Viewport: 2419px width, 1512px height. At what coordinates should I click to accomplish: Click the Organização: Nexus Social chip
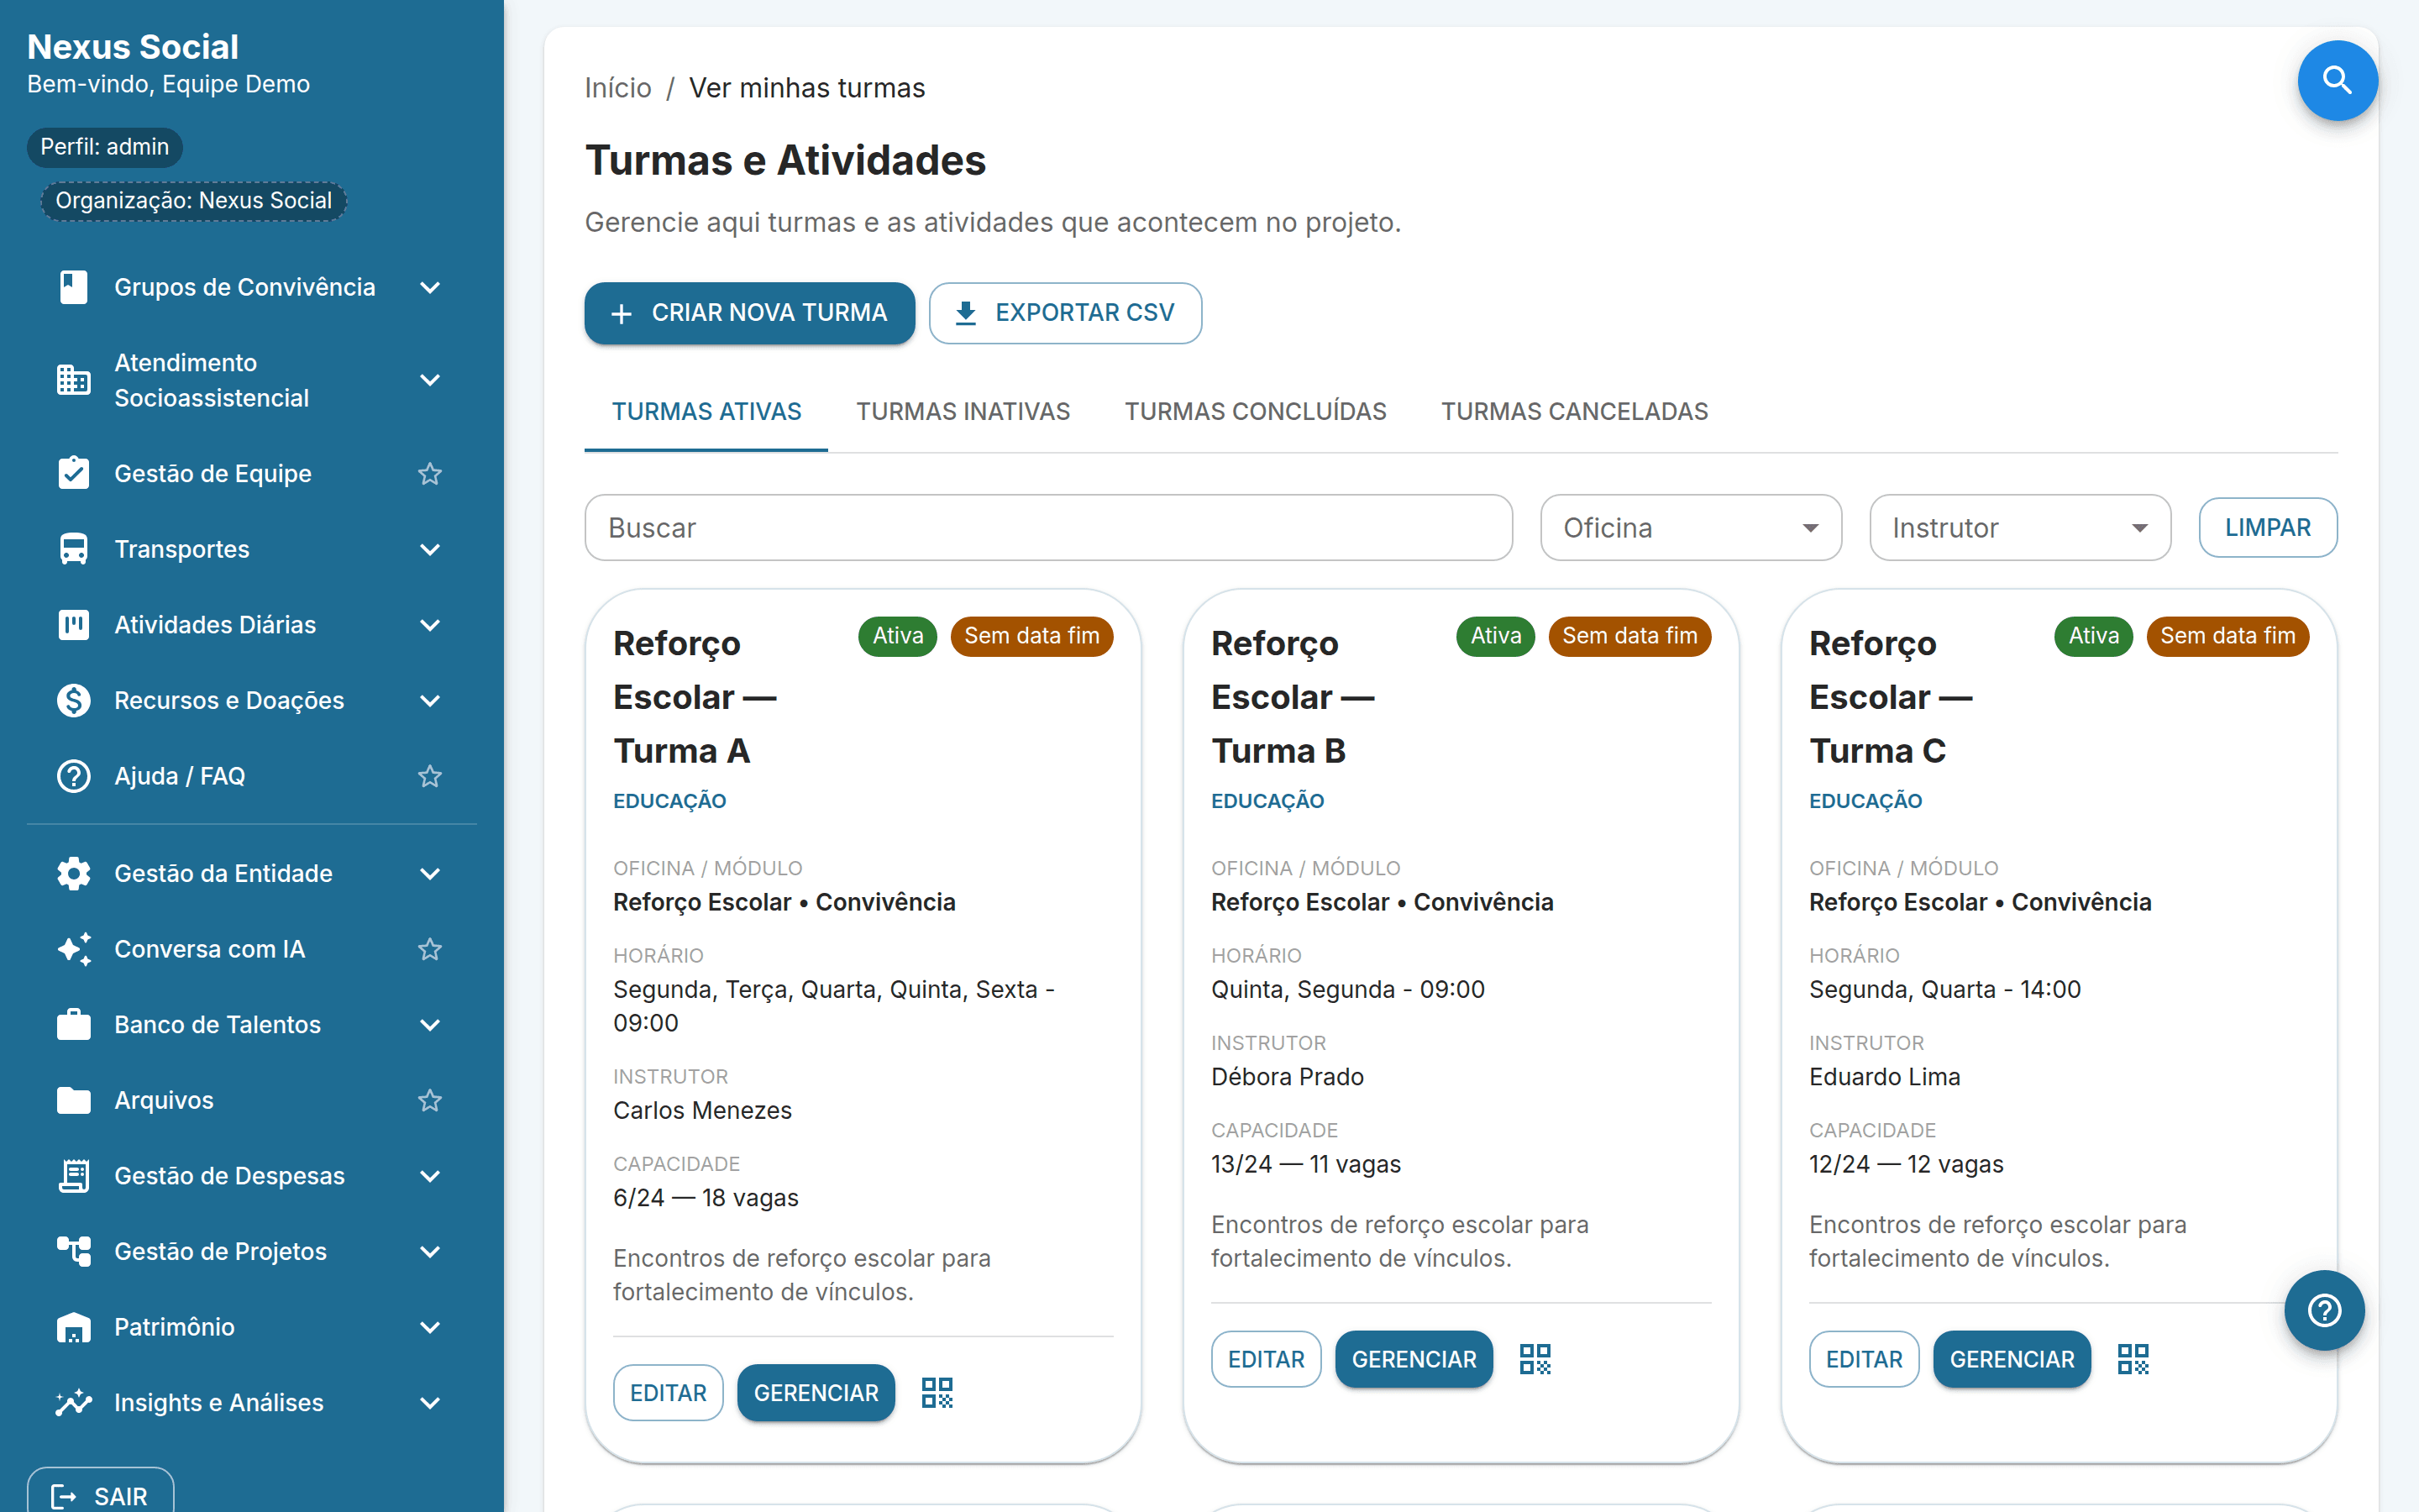[193, 201]
